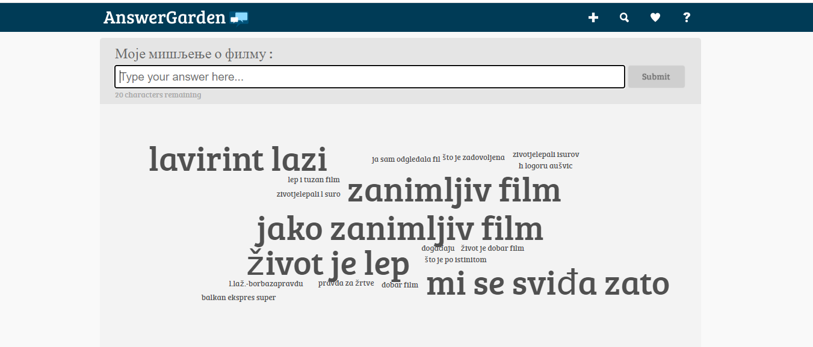Click the plus icon to create new AnswerGarden

[593, 17]
